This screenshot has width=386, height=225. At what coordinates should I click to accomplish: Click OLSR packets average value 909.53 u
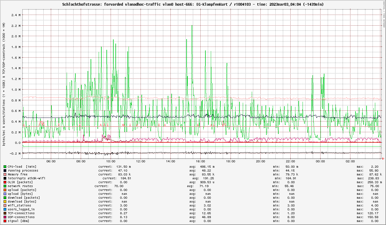[x=207, y=182]
